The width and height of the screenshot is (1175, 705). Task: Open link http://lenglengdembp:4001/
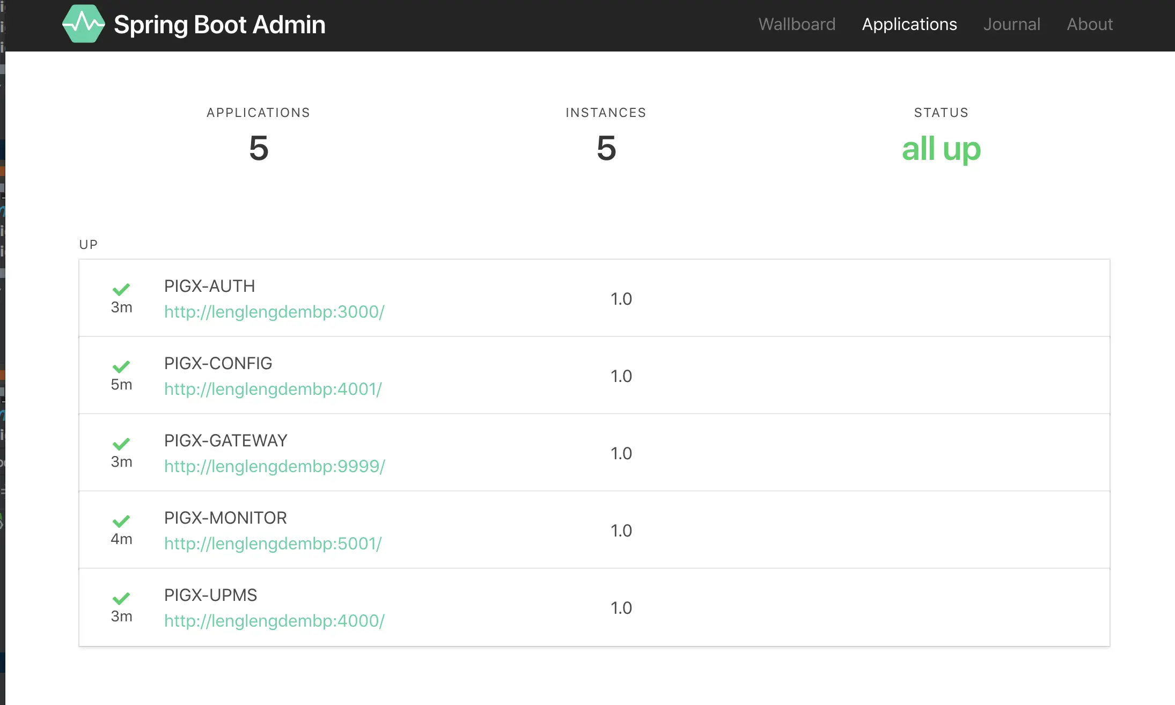(273, 389)
